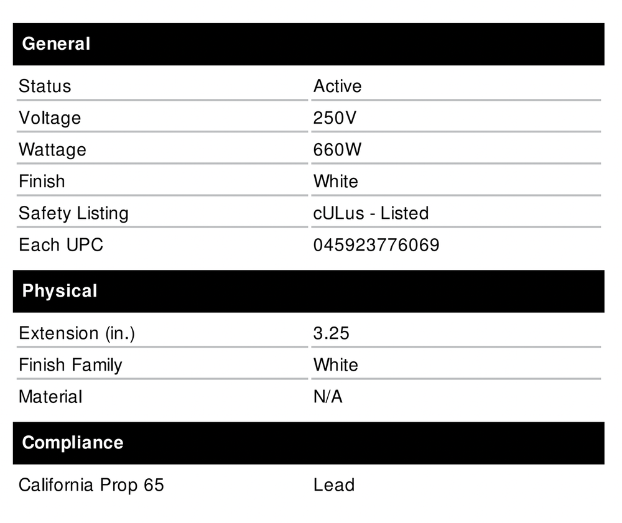
Task: Click the White value beside Finish Family
Action: click(x=336, y=364)
